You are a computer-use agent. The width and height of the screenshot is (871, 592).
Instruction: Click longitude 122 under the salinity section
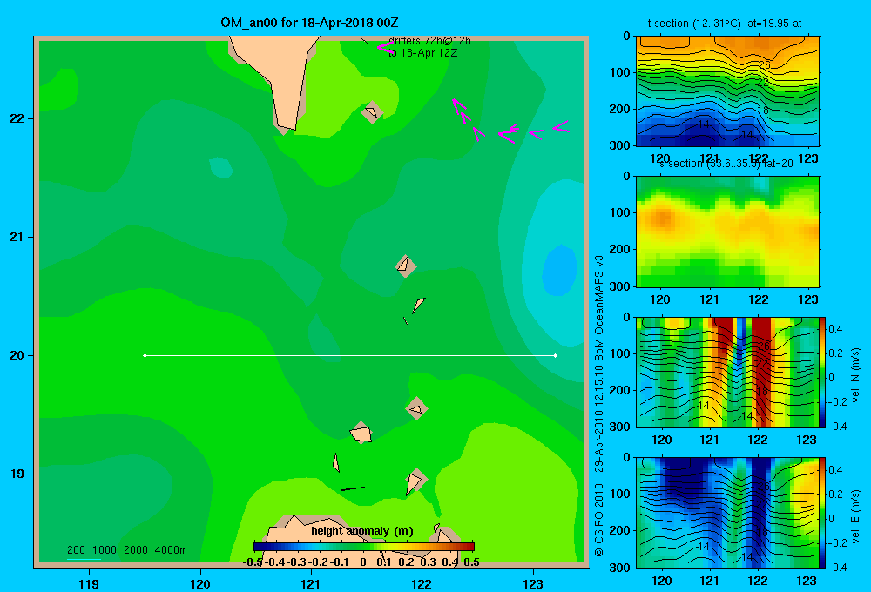click(x=759, y=299)
